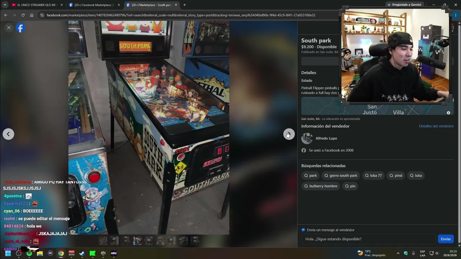Open the Windows Start menu
461x259 pixels.
coord(8,253)
